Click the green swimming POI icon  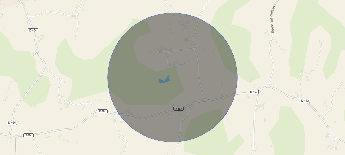35,54
